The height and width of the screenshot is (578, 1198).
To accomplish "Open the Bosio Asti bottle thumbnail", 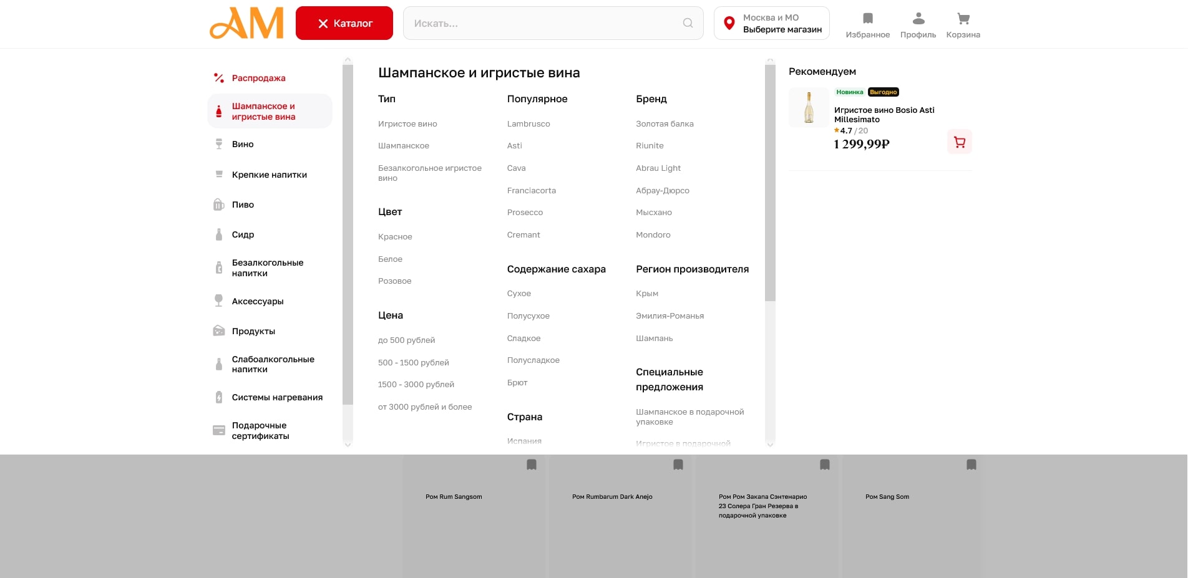I will pos(809,108).
